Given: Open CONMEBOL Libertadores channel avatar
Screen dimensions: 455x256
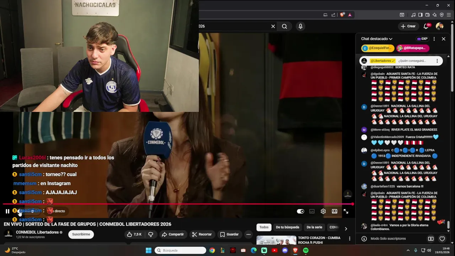Looking at the screenshot, I should point(9,234).
